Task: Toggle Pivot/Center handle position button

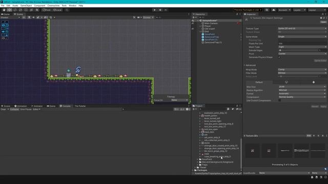Action: [x=47, y=10]
